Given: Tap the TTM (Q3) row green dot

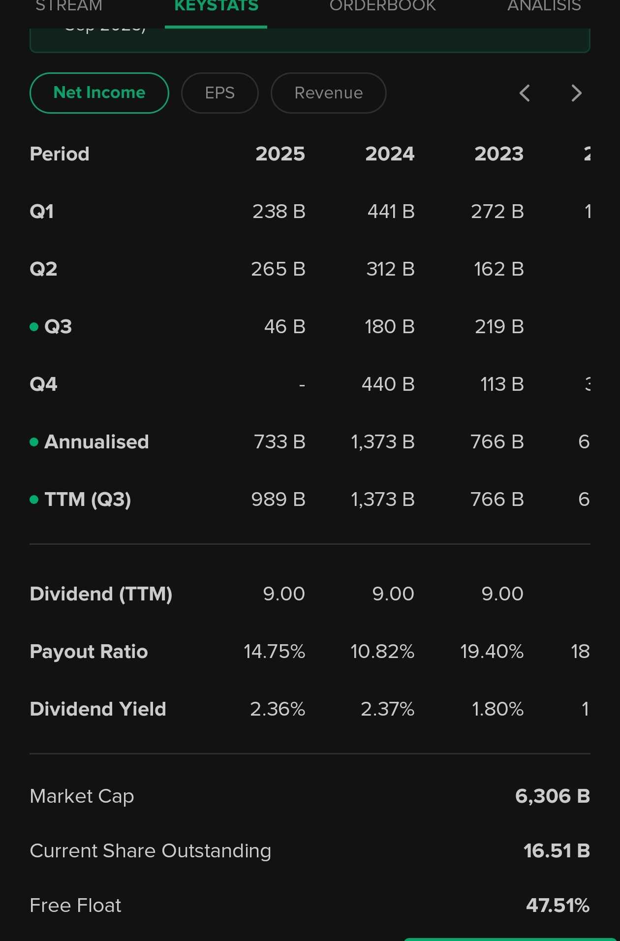Looking at the screenshot, I should (34, 500).
